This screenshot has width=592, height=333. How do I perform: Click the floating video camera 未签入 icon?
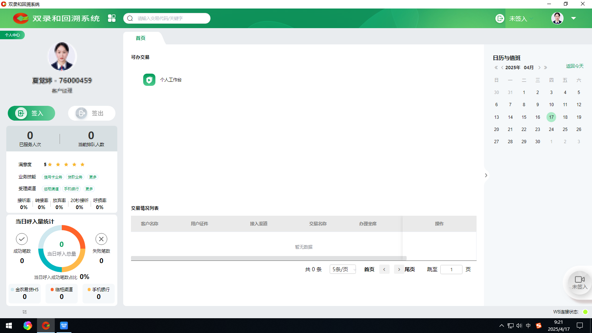pos(579,280)
